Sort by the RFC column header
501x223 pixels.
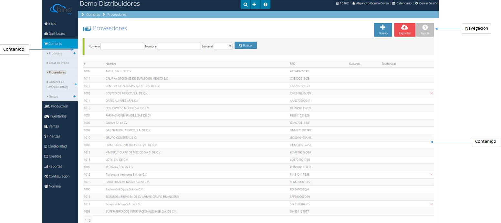pos(293,64)
